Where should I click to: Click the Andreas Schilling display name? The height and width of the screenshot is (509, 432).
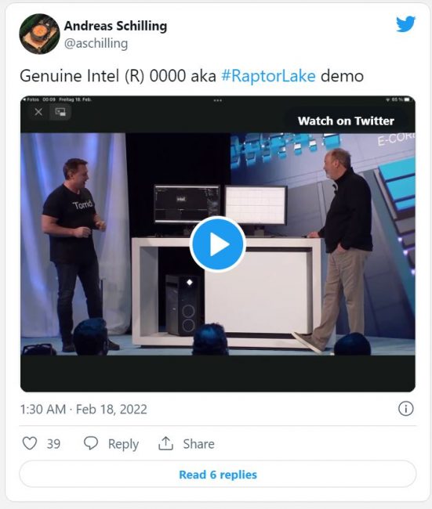tap(115, 26)
